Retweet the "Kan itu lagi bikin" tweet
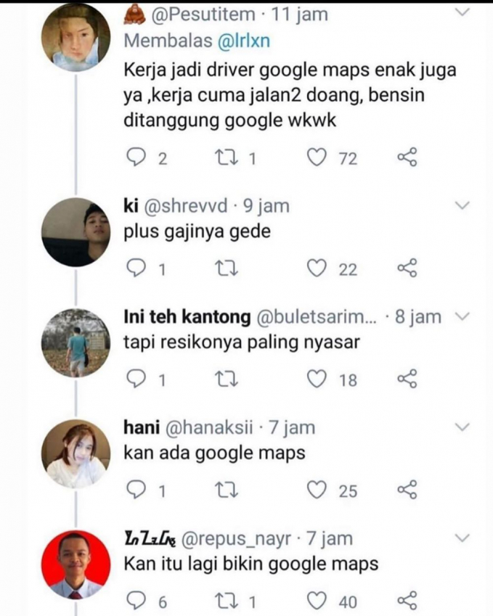The image size is (493, 616). [228, 601]
